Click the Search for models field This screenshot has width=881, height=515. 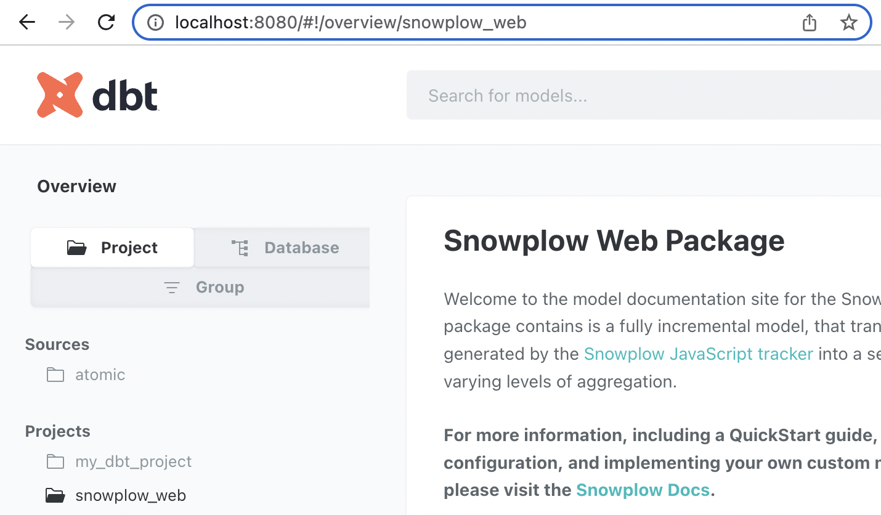point(644,95)
